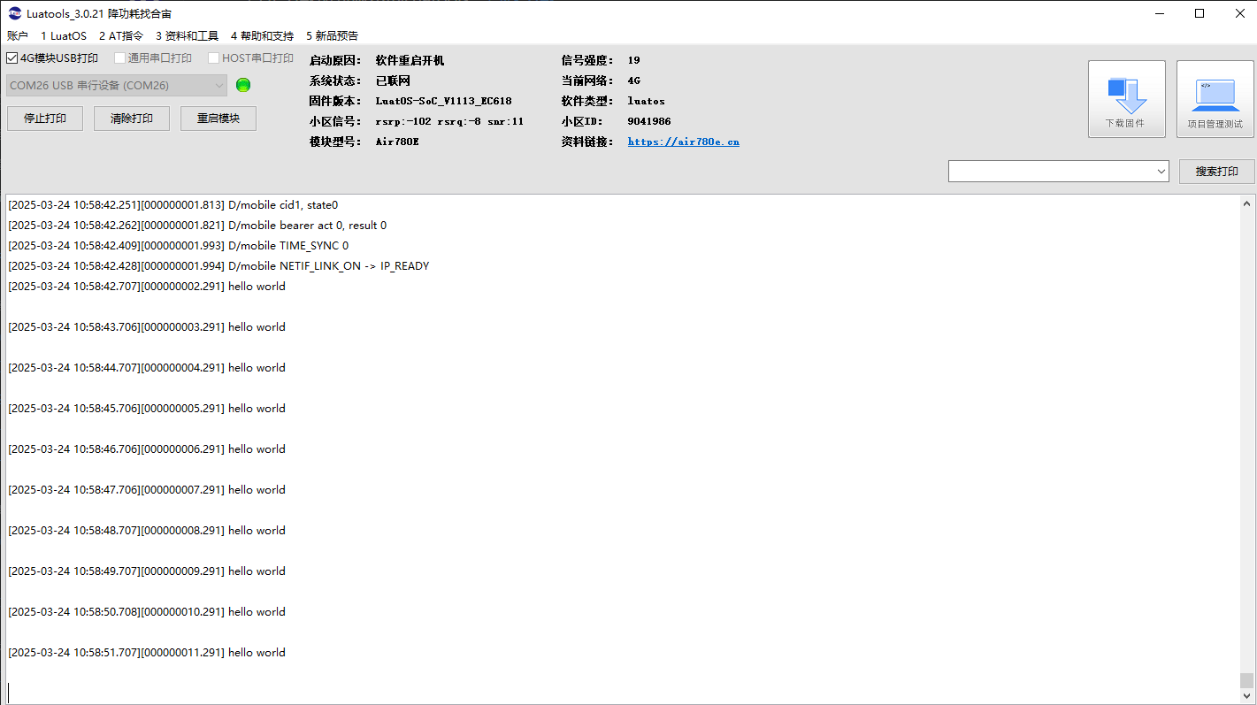1257x705 pixels.
Task: Open the 4 帮助和支持 menu
Action: (262, 36)
